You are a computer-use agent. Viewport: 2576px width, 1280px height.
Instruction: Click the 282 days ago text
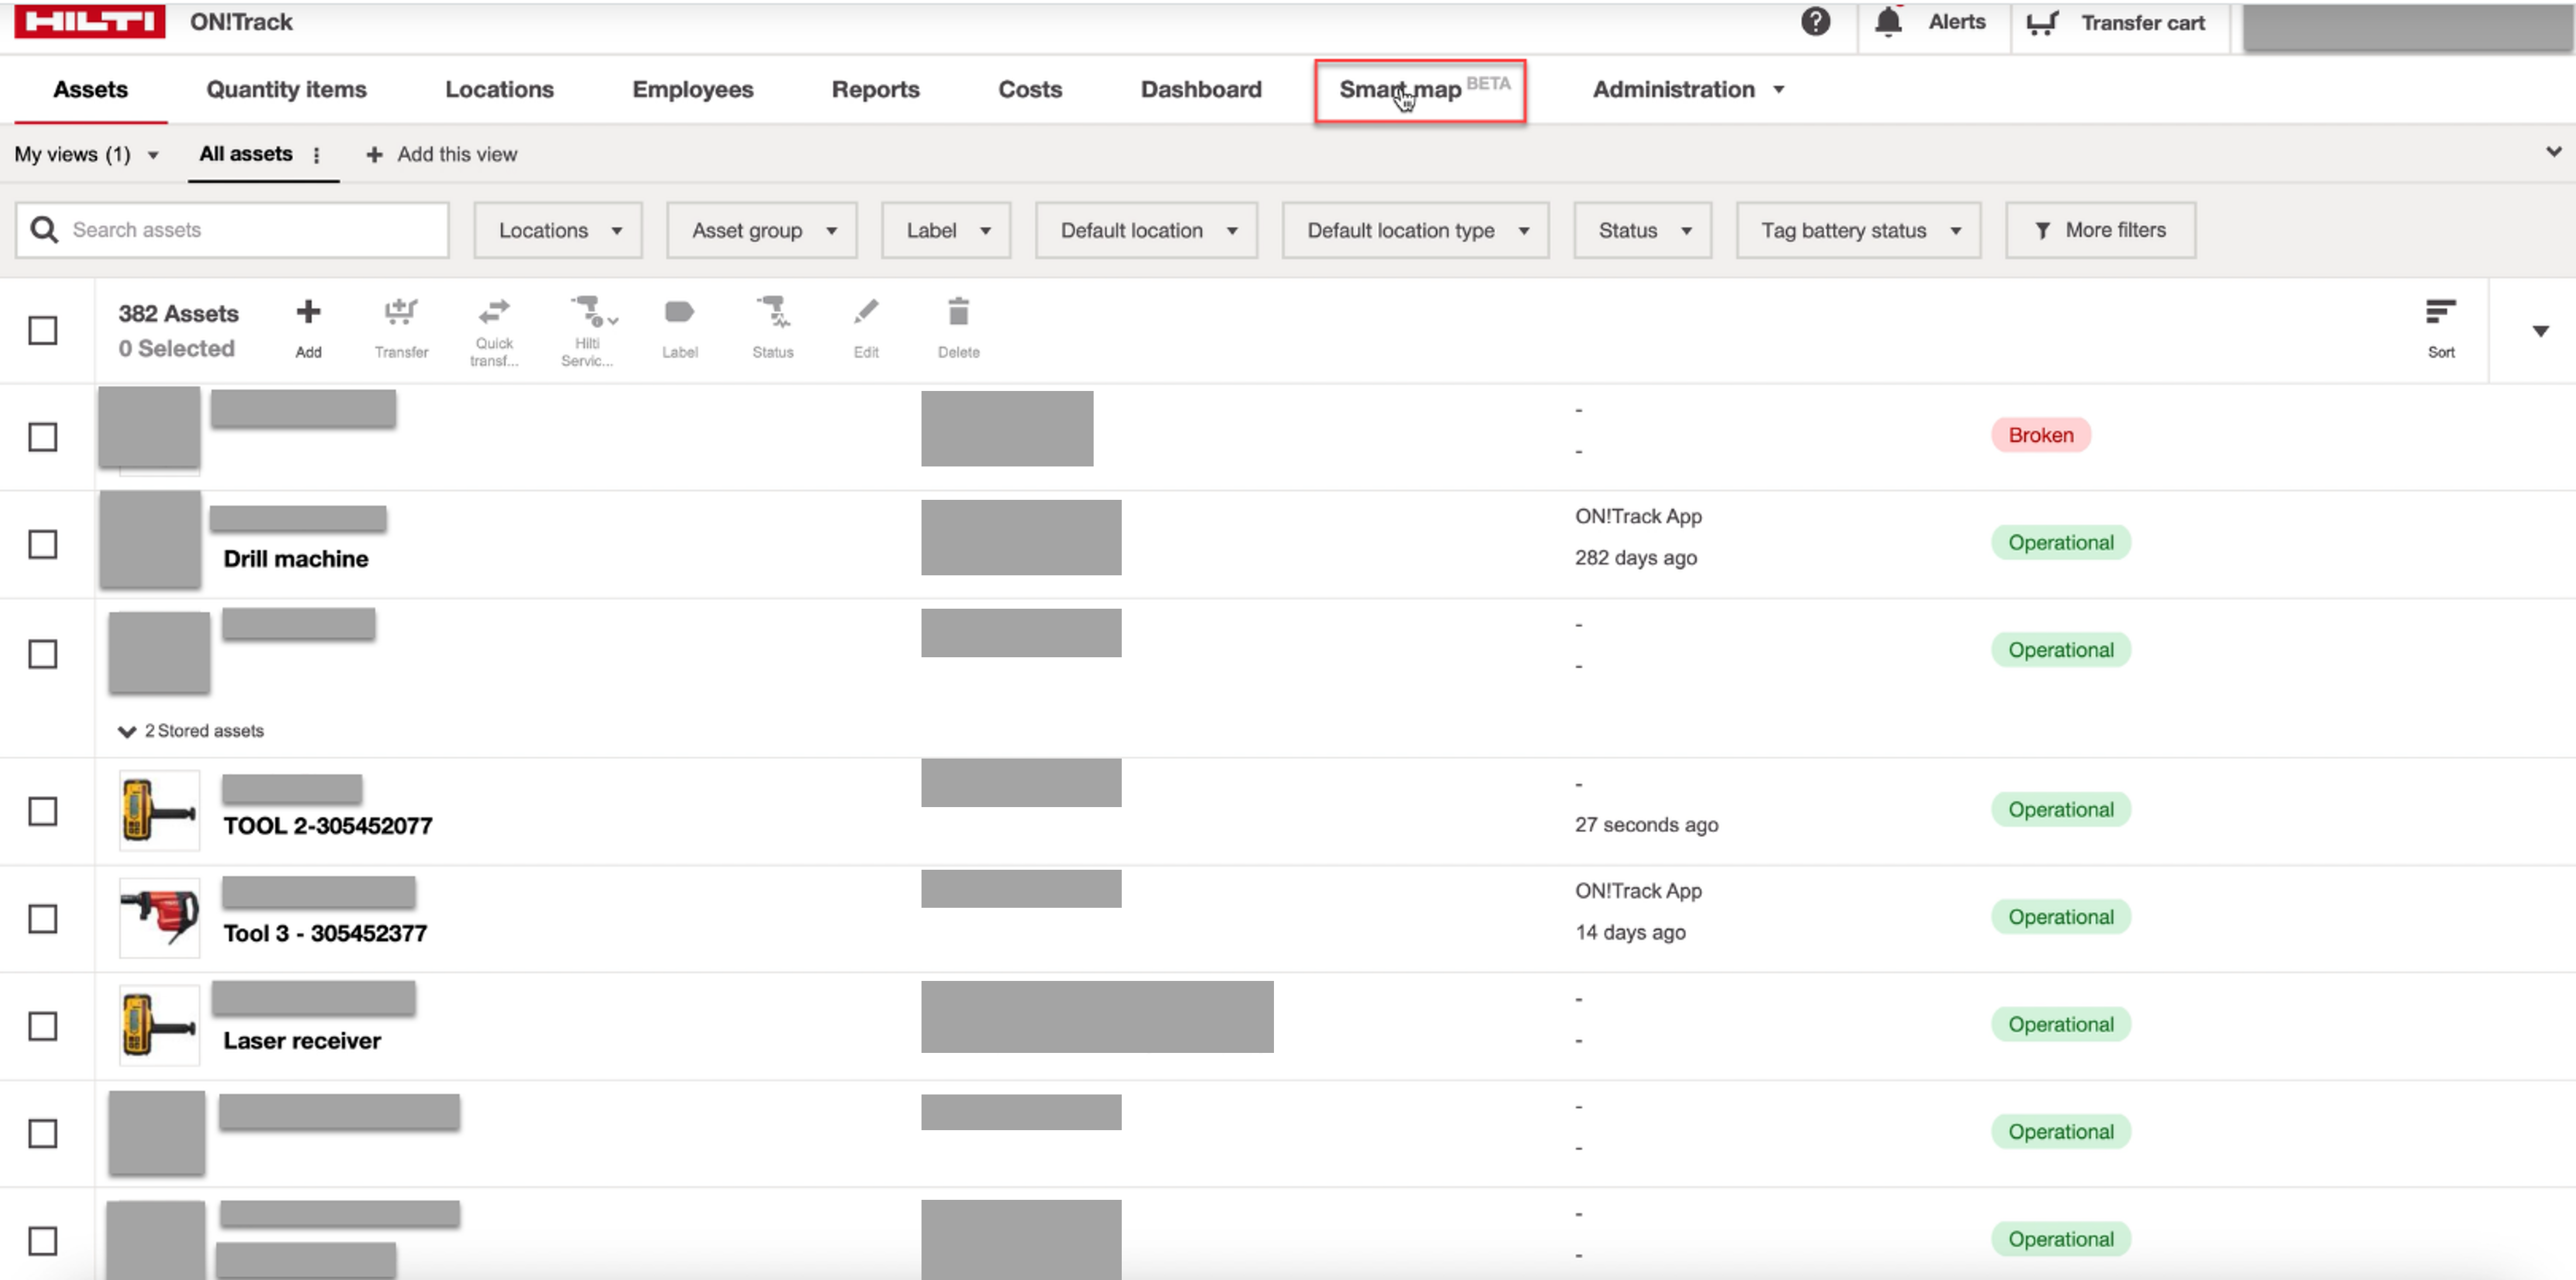pos(1635,557)
